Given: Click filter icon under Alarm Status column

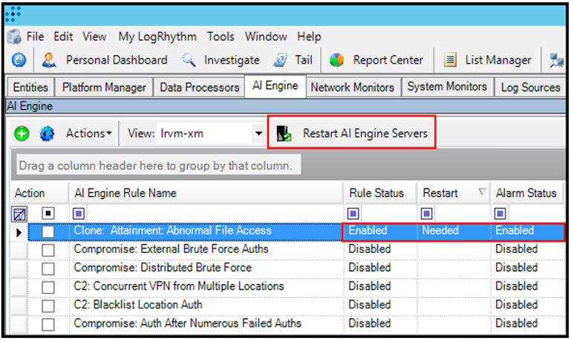Looking at the screenshot, I should (500, 213).
